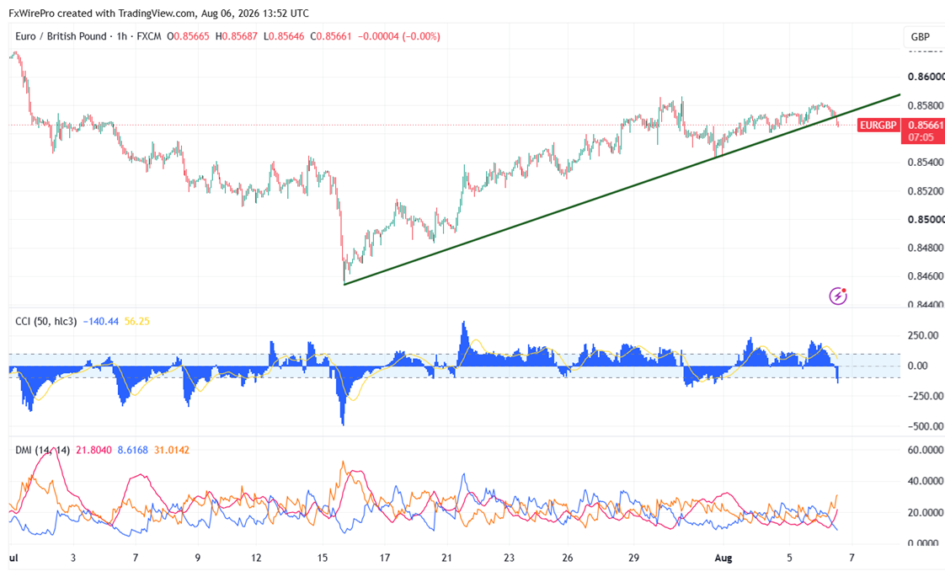Click the CCI value −140.44
The image size is (945, 577).
[x=100, y=322]
